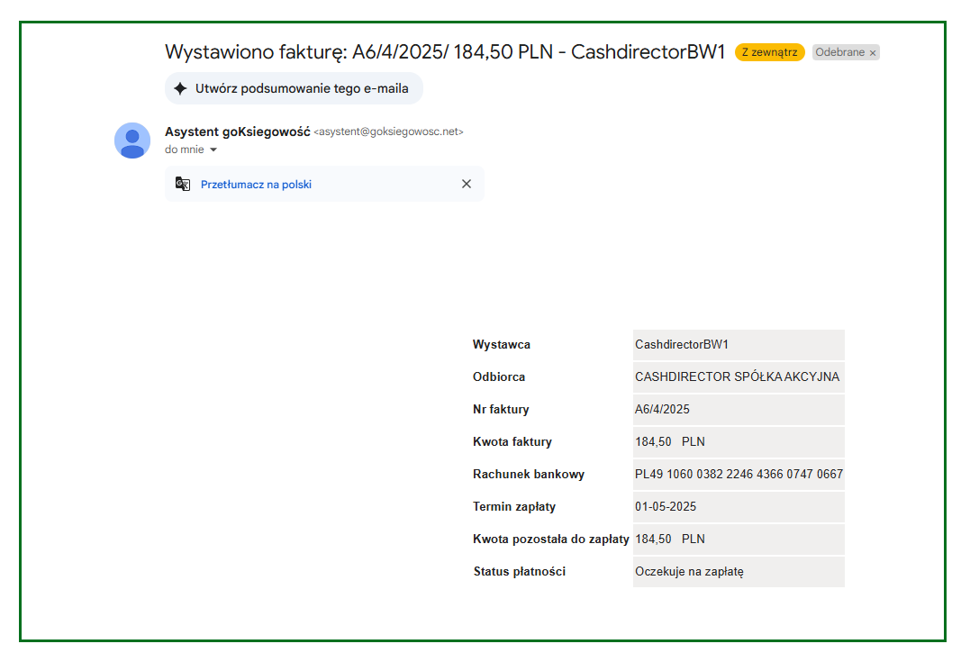The height and width of the screenshot is (662, 970).
Task: Remove the Odebrane label with its x
Action: [x=873, y=53]
